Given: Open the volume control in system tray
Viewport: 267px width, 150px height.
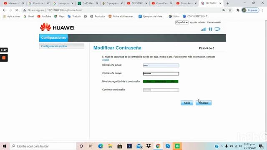Looking at the screenshot, I should [x=240, y=146].
